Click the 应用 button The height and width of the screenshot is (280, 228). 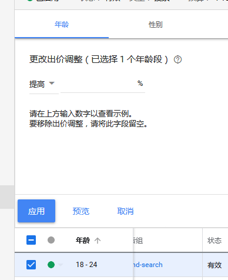36,211
